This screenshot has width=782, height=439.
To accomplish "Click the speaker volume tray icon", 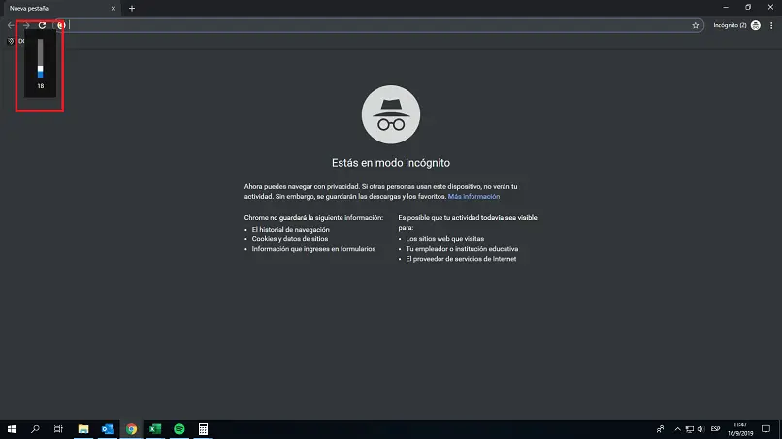I will 701,429.
